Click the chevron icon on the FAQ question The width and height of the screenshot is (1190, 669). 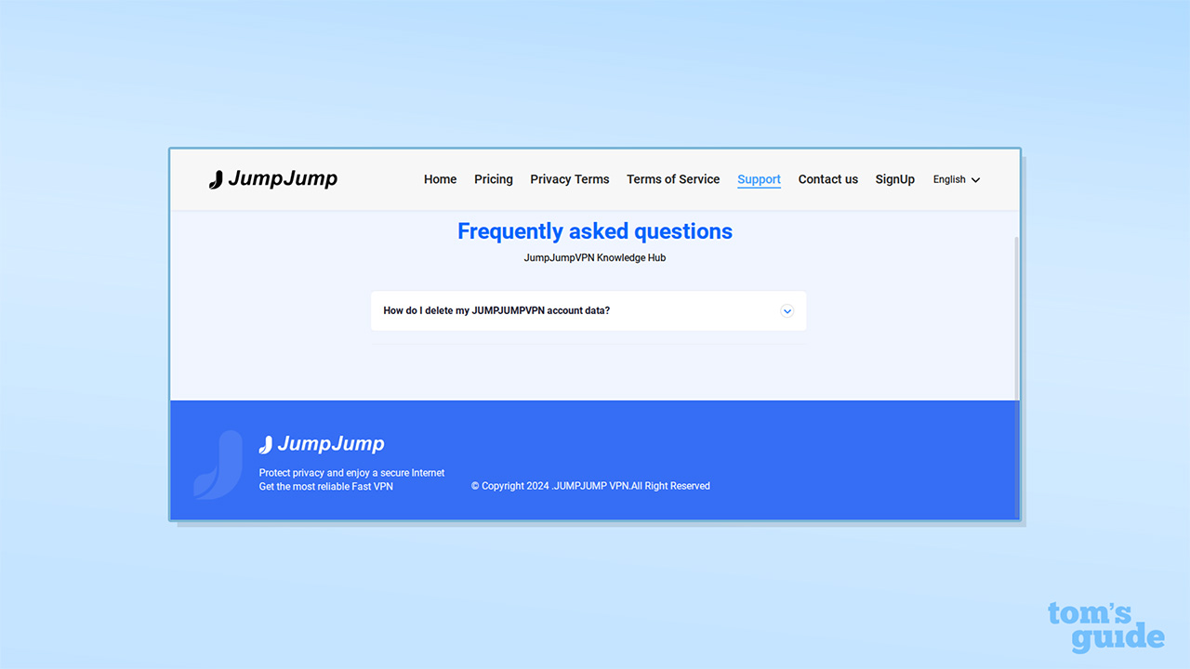point(787,311)
